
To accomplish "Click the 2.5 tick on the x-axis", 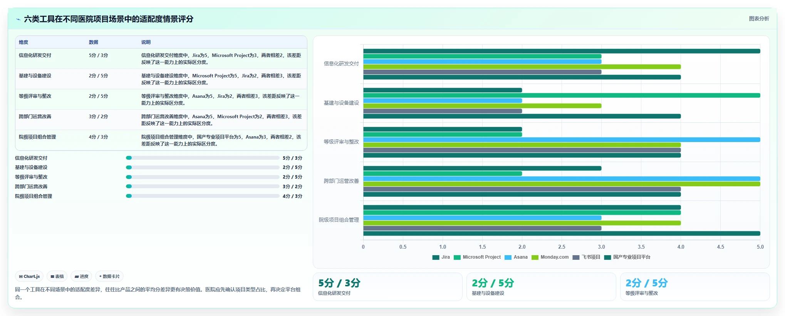I will (562, 247).
